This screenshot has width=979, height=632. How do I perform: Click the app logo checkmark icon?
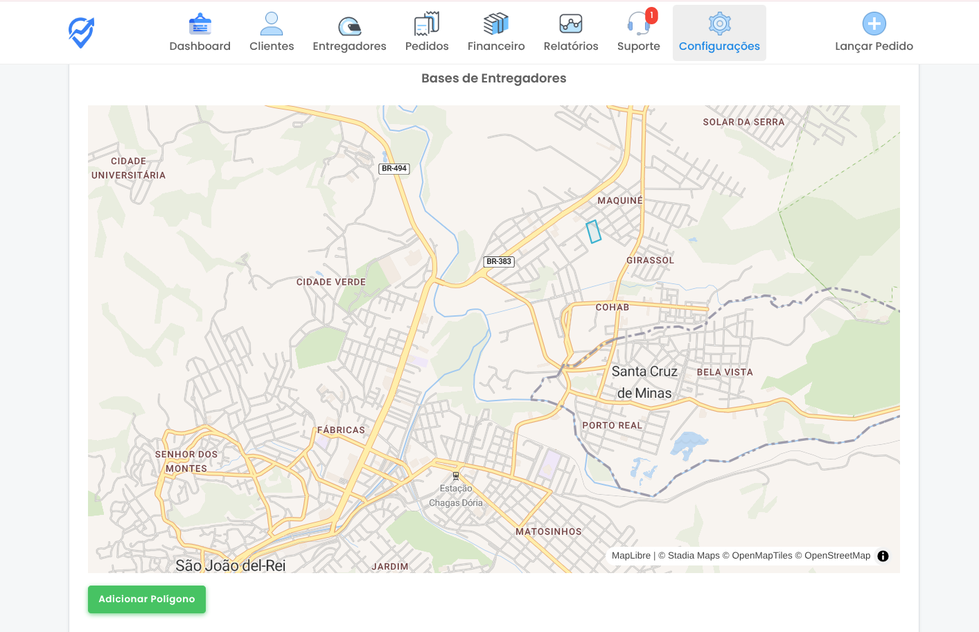(81, 33)
